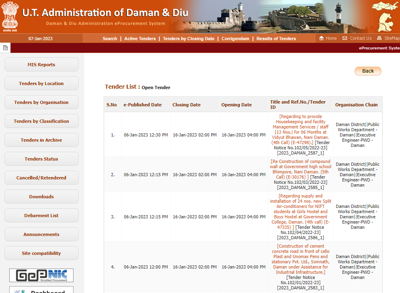Viewport: 400px width, 293px height.
Task: Click the Home house icon
Action: point(321,38)
